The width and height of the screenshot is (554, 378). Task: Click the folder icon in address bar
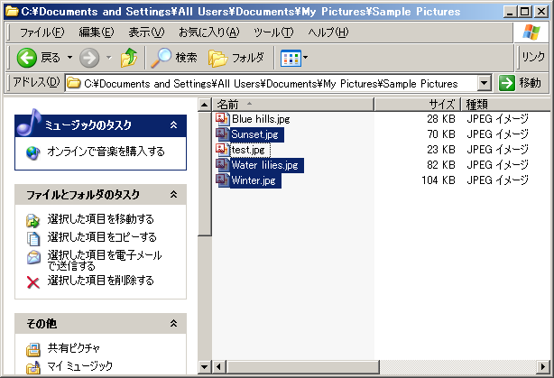click(x=73, y=83)
